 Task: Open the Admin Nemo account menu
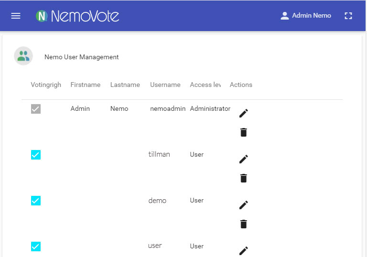306,16
